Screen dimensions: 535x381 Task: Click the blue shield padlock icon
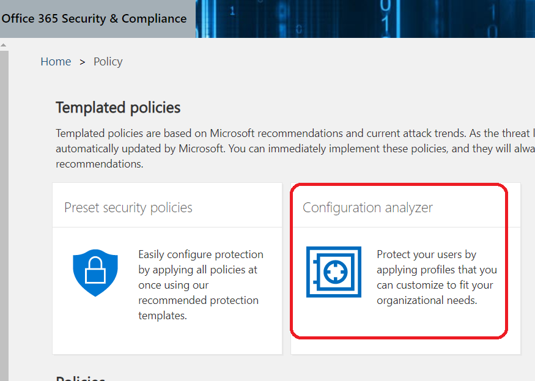[95, 272]
